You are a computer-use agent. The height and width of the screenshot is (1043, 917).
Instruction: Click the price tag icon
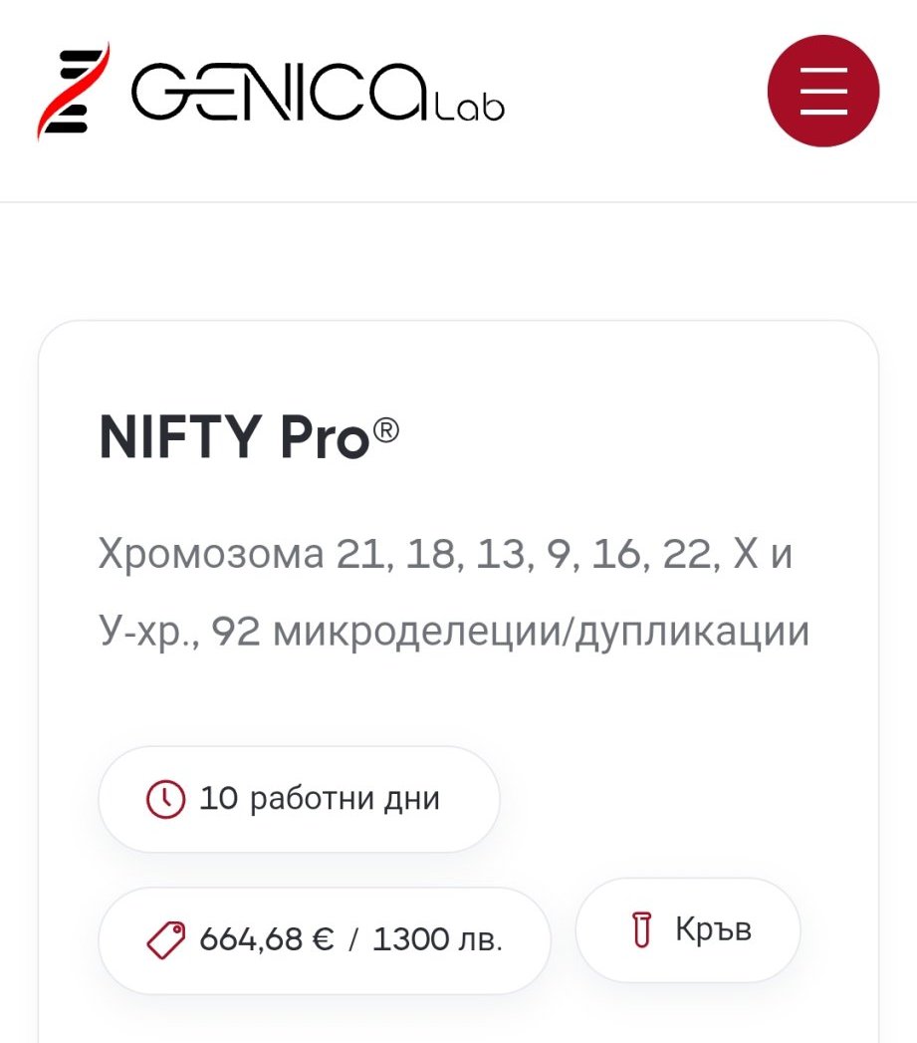(165, 939)
